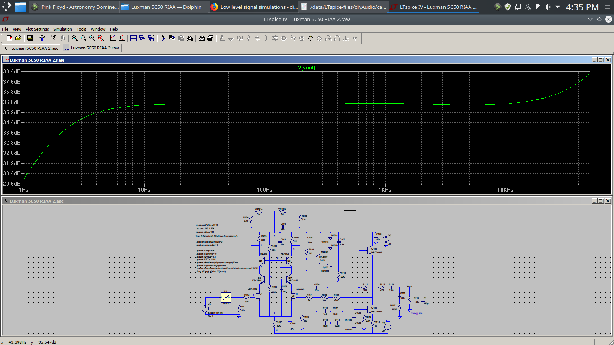Select the Pan magnifier tool

(x=83, y=38)
